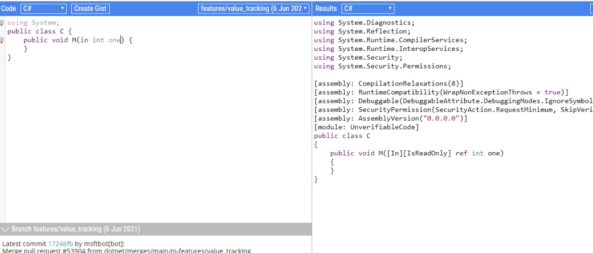Click the 'Code' header label
Screen dimensions: 593x253
[x=8, y=8]
